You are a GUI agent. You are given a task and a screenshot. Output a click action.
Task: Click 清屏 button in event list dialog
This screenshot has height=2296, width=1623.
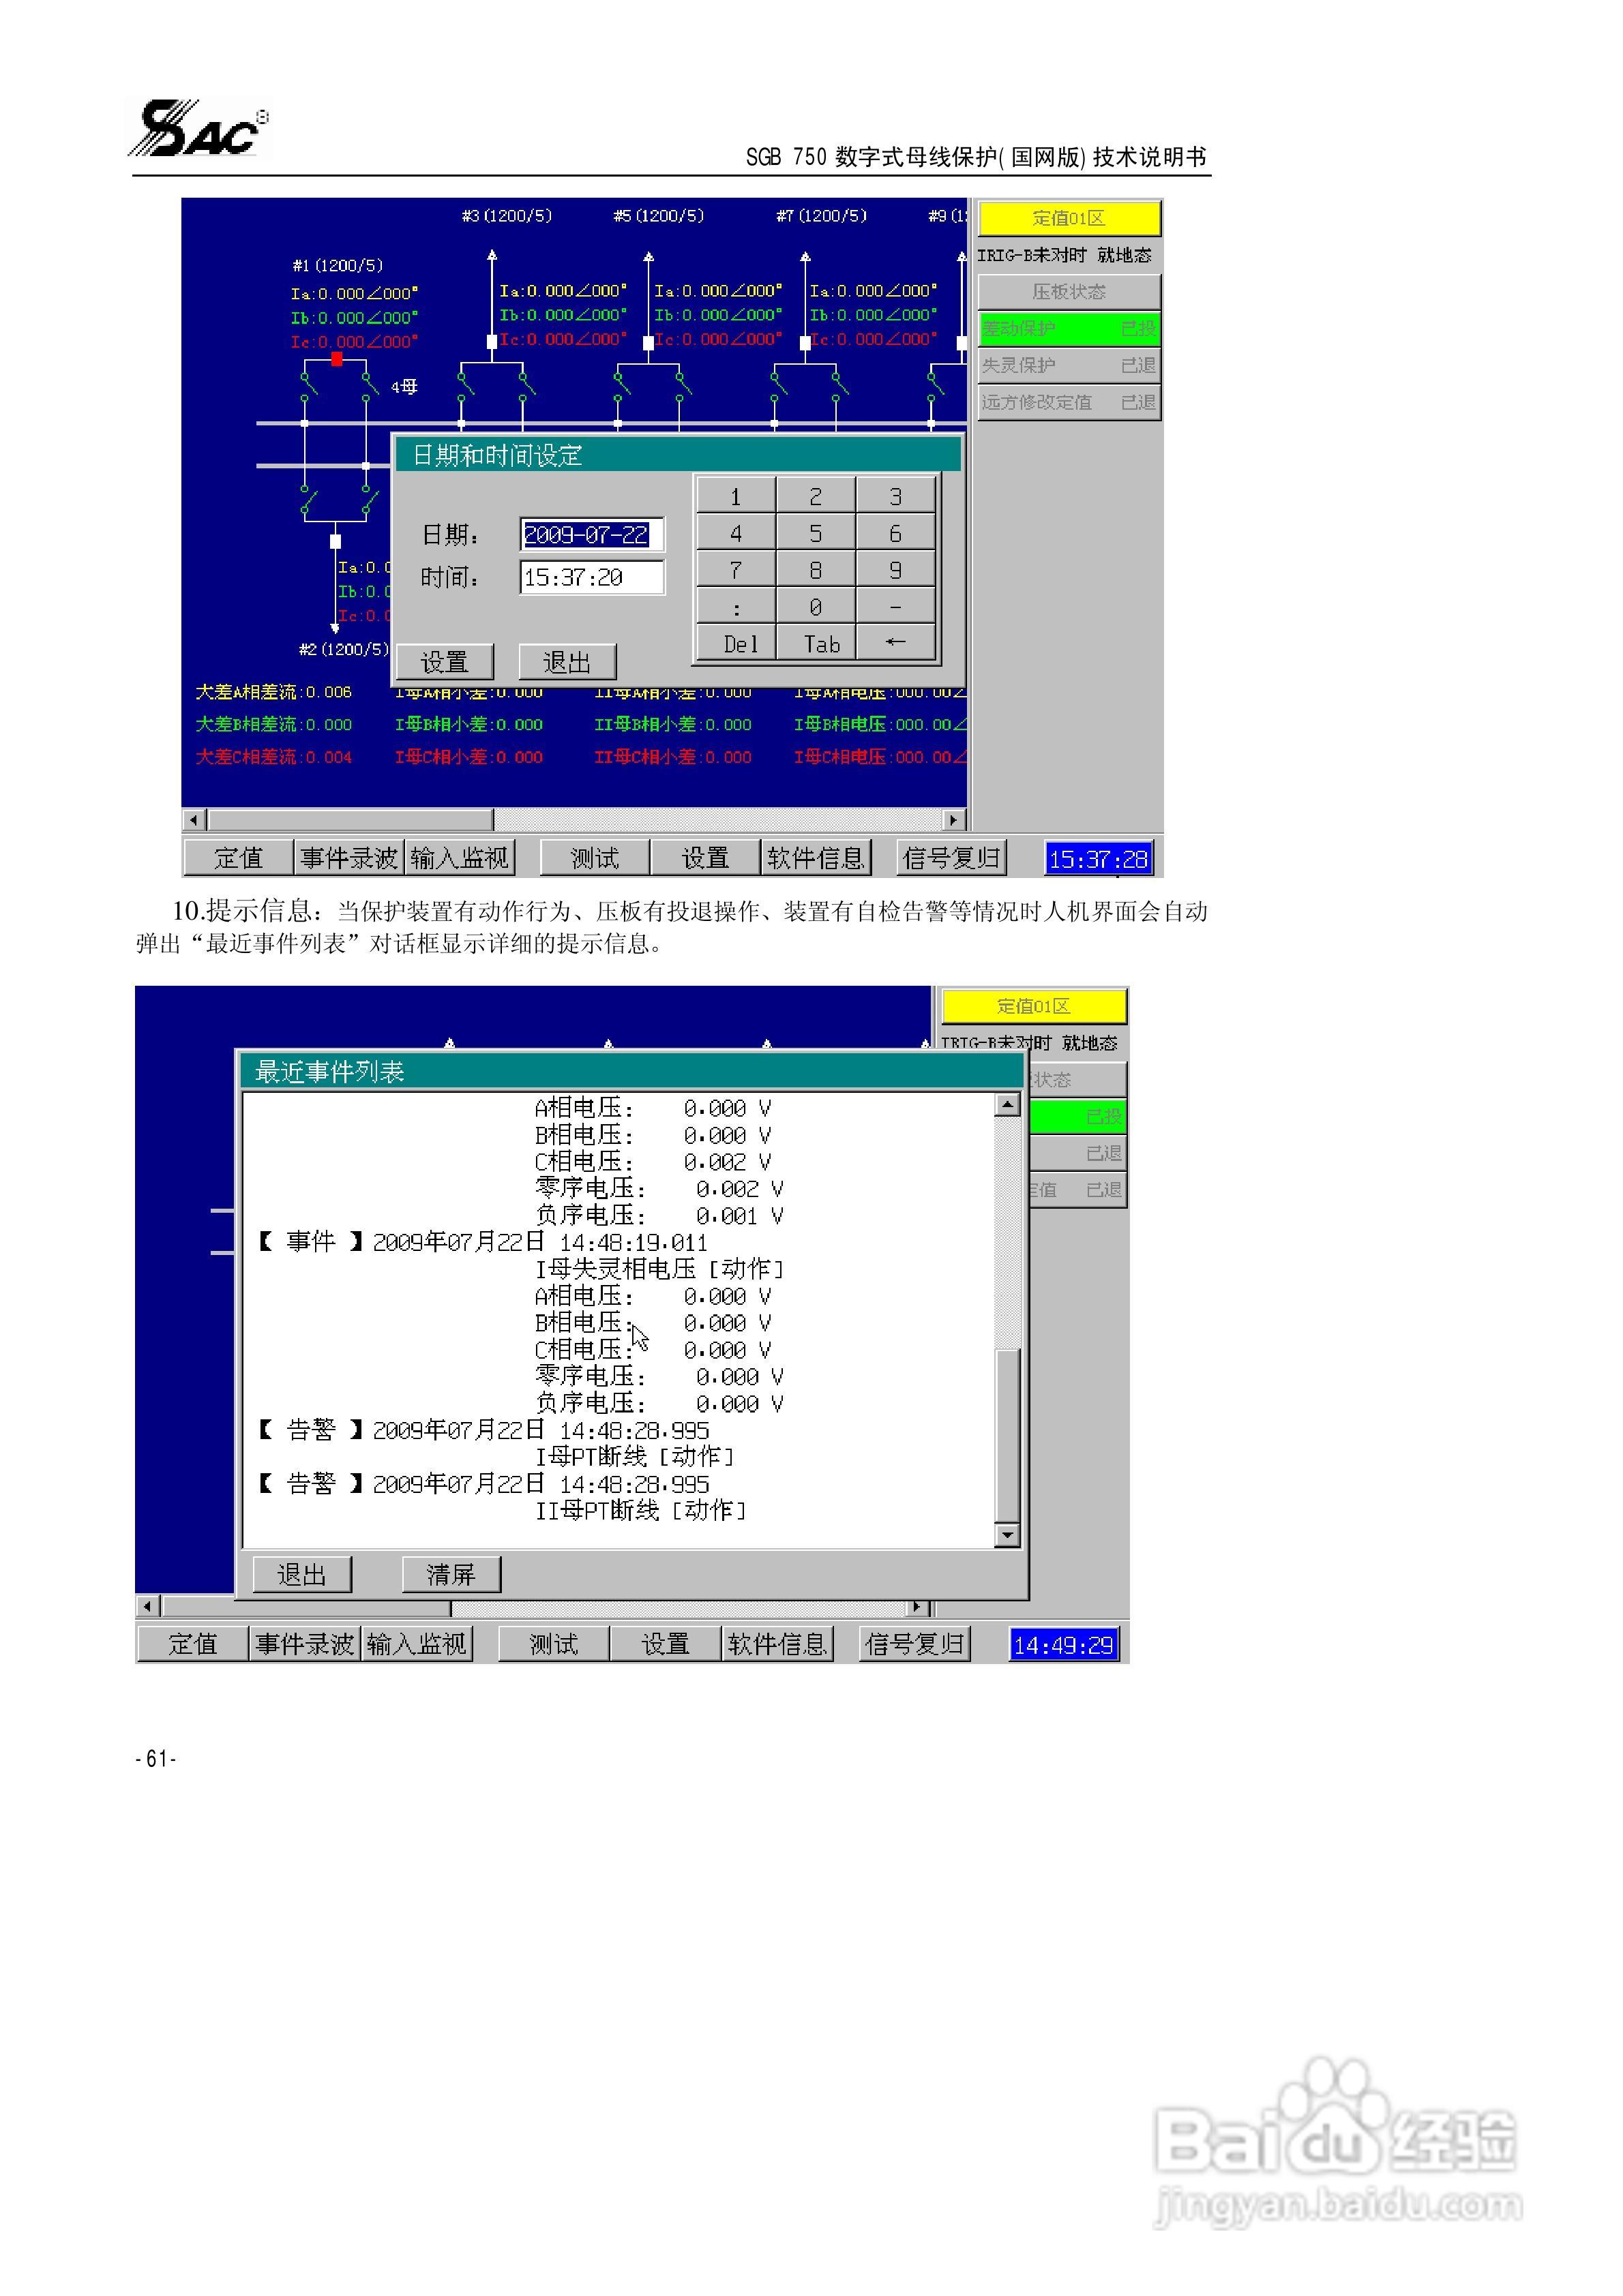450,1575
